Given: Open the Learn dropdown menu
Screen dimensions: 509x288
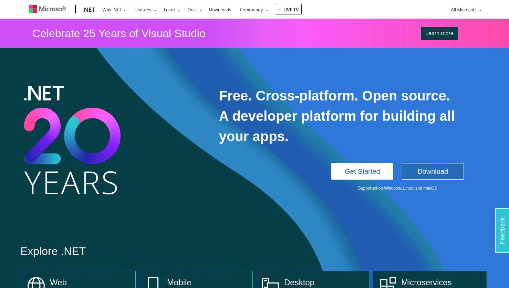Looking at the screenshot, I should (x=172, y=10).
